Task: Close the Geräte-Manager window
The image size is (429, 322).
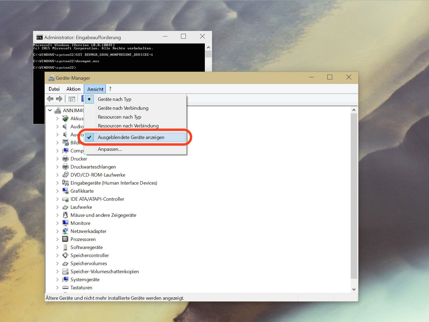Action: click(x=349, y=77)
